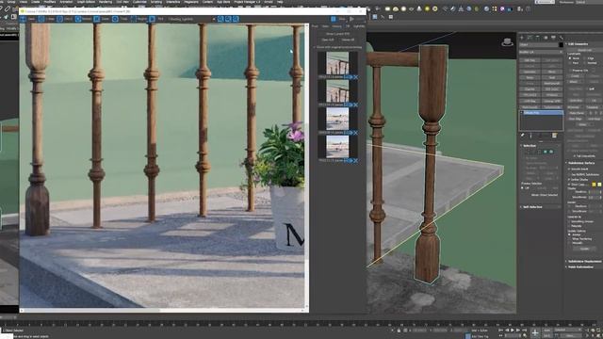This screenshot has width=603, height=339.
Task: Open the Tools icon in VFB toolbar
Action: coord(115,19)
